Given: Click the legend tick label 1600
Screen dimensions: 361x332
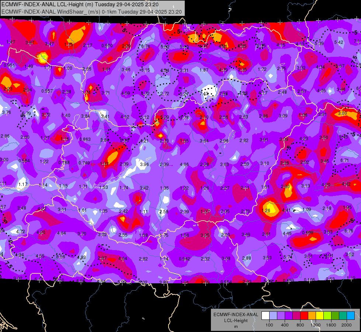Looking at the screenshot, I should click(x=331, y=325).
